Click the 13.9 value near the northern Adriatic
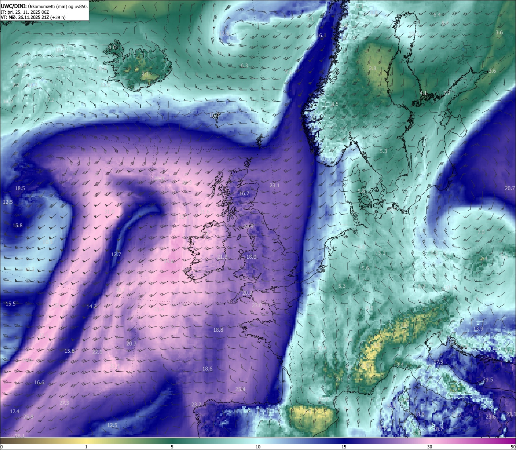 tap(478, 329)
